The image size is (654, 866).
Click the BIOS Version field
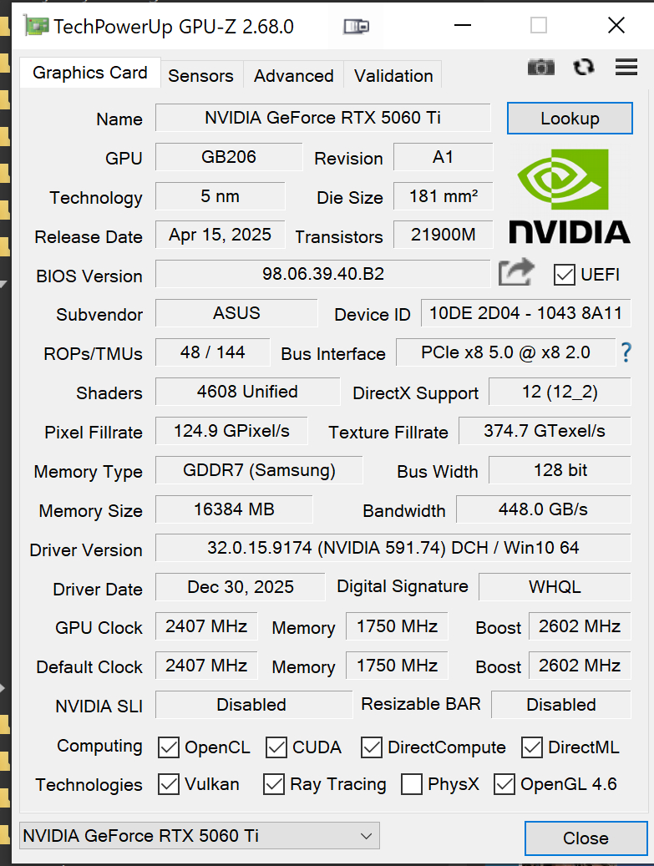[x=322, y=273]
